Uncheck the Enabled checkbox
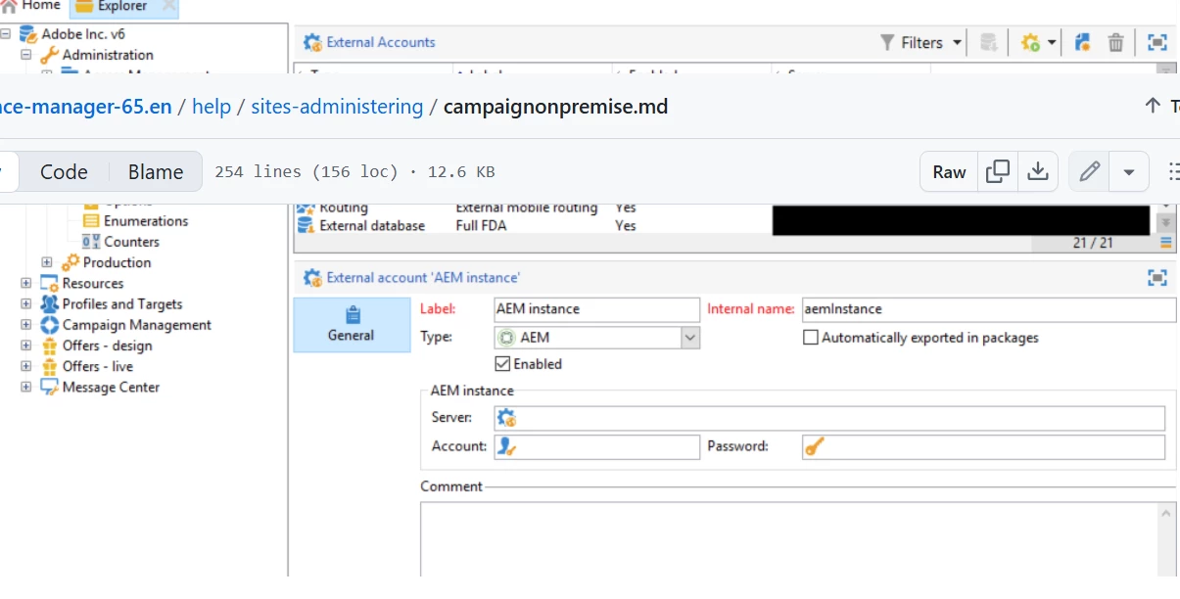 pos(502,364)
